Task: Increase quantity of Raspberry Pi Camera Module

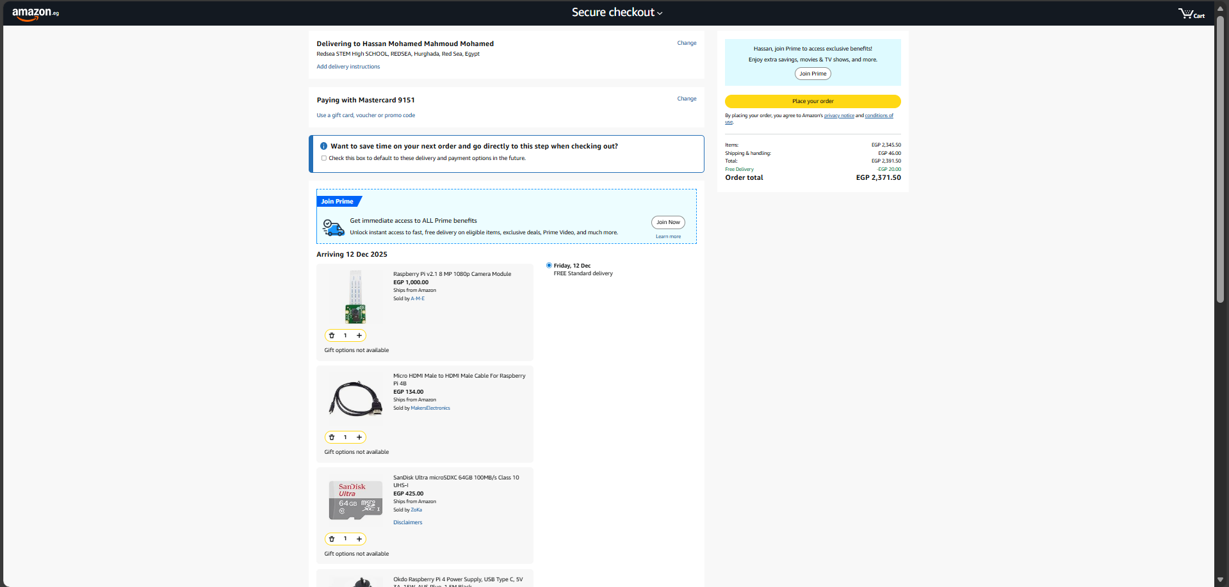Action: click(359, 335)
